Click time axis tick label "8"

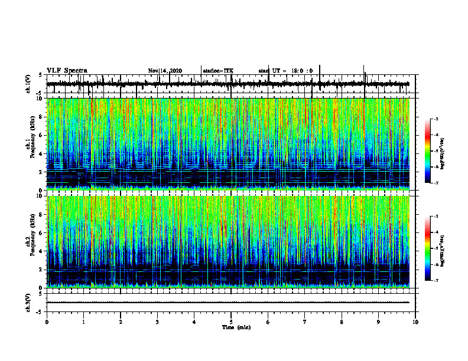342,322
